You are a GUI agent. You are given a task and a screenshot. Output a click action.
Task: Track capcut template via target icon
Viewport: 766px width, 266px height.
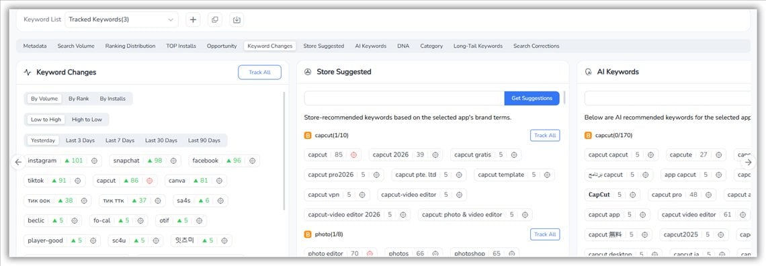click(x=547, y=175)
